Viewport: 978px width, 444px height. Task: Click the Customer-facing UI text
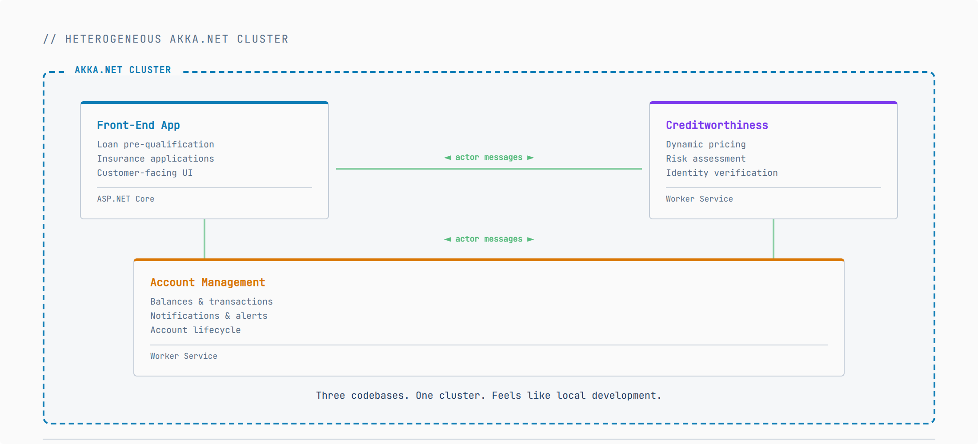[145, 173]
